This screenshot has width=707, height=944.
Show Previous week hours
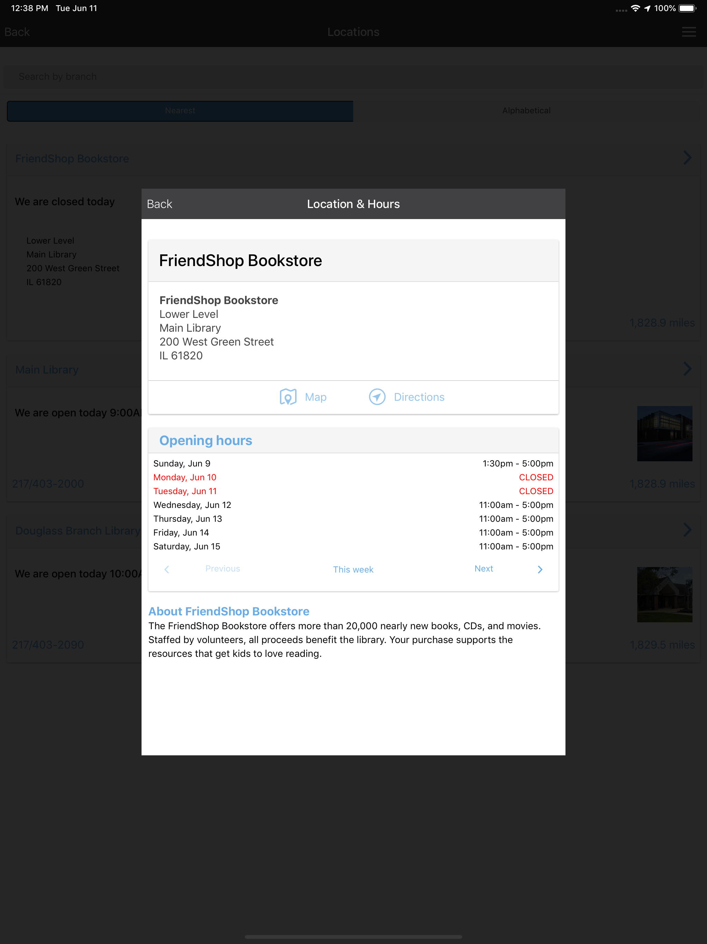[223, 568]
